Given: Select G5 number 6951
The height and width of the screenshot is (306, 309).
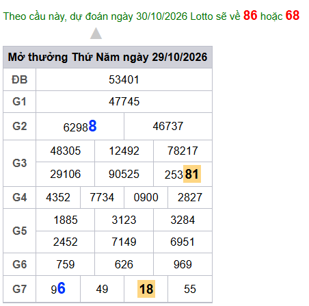Looking at the screenshot, I should pyautogui.click(x=183, y=242).
